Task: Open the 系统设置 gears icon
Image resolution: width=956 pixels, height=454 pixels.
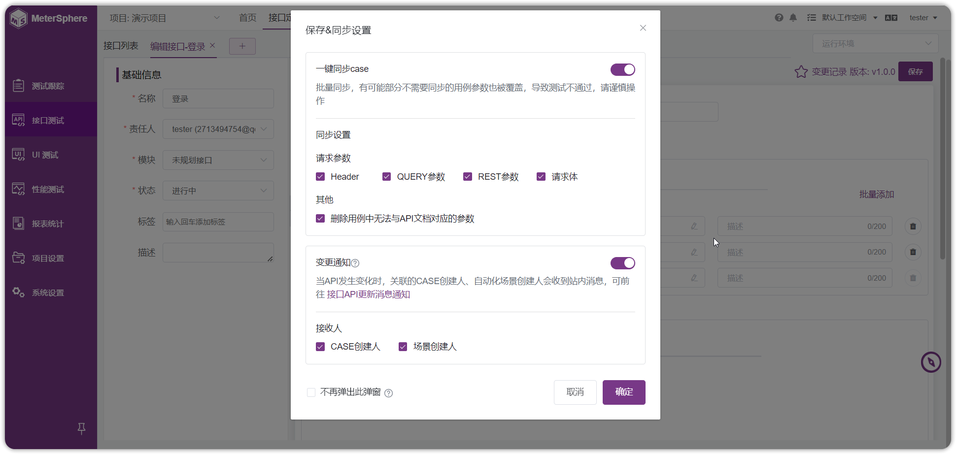Action: click(18, 292)
